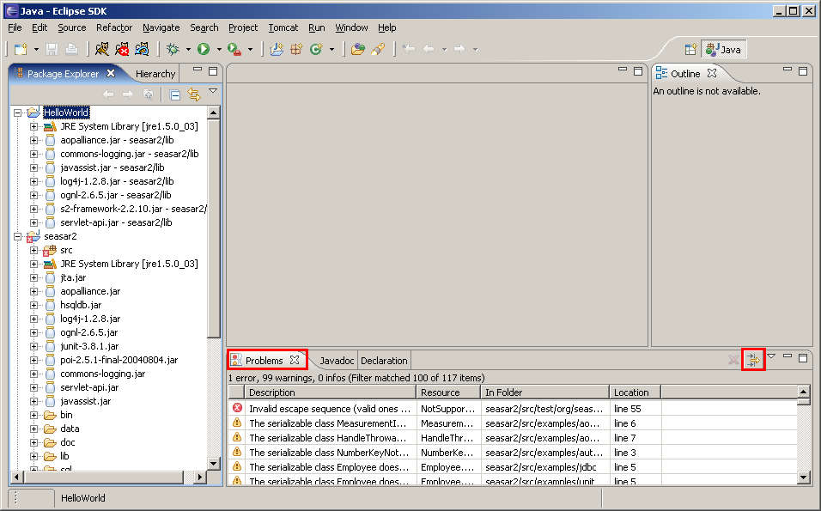Open the Tomcat menu
Viewport: 821px width, 511px height.
283,27
